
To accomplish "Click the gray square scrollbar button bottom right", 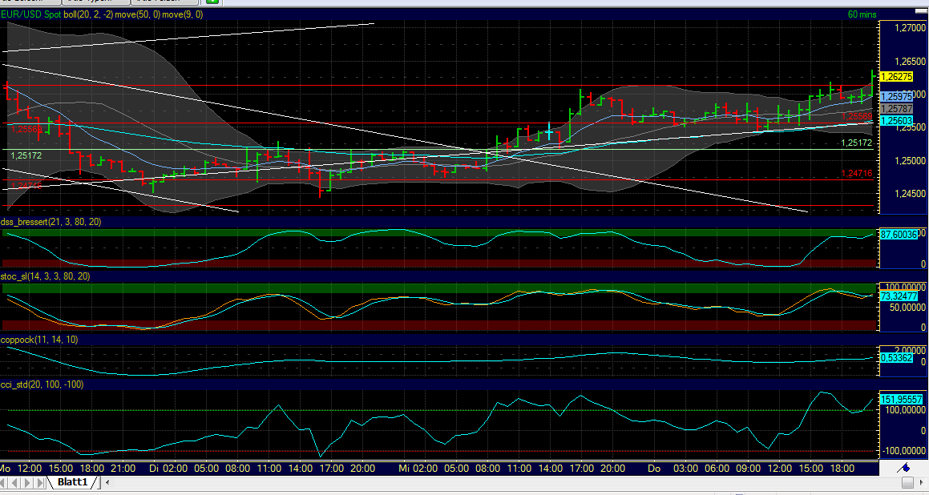I will (x=907, y=482).
